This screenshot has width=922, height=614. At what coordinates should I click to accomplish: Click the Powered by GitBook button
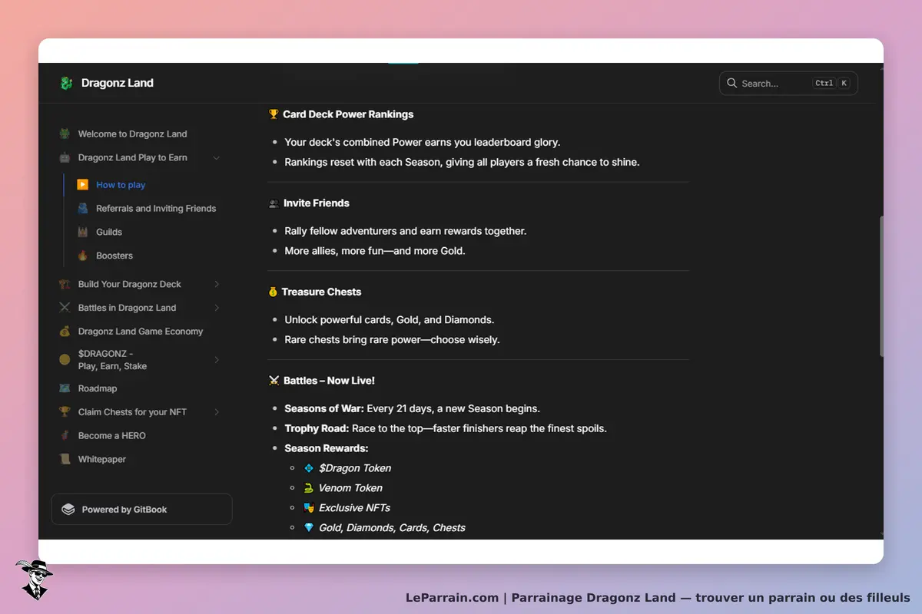click(x=141, y=509)
